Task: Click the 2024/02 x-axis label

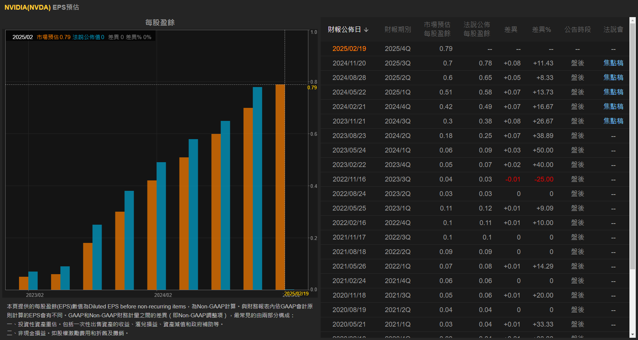Action: coord(163,295)
